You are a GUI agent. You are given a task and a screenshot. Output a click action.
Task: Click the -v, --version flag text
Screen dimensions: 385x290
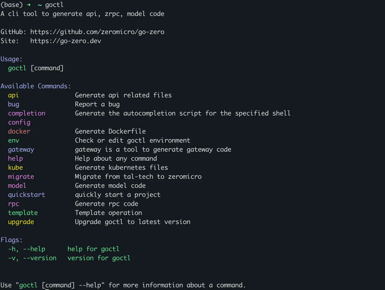click(32, 258)
